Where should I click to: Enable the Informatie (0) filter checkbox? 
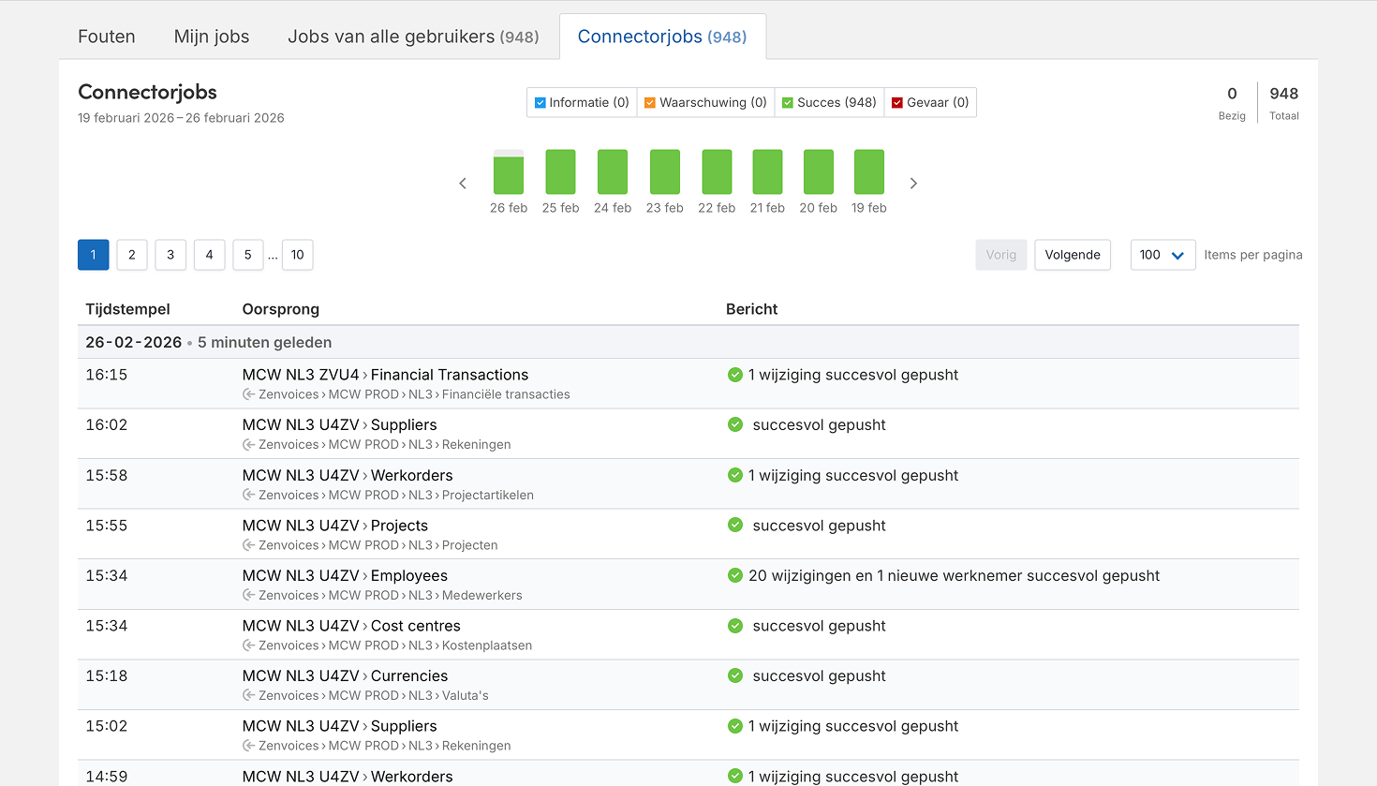[540, 102]
